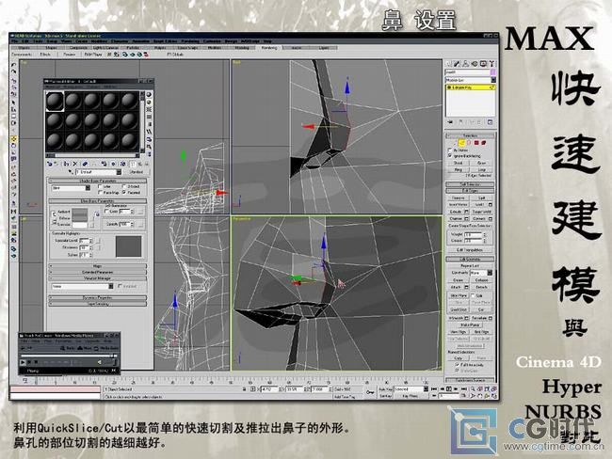
Task: Click Get Material icon in Material Editor
Action: (50, 164)
